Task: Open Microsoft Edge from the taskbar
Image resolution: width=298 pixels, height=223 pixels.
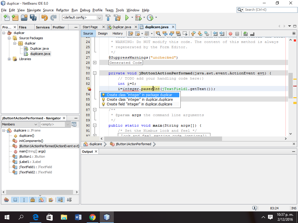Action: coord(36,217)
